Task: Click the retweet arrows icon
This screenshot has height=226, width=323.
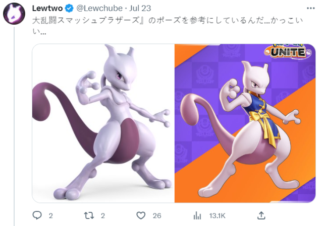Action: pos(89,215)
